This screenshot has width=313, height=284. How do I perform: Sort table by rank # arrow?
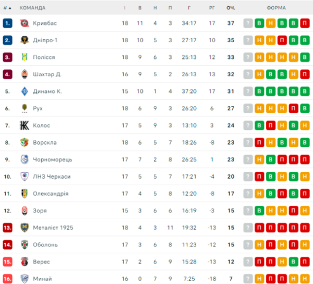click(7, 8)
